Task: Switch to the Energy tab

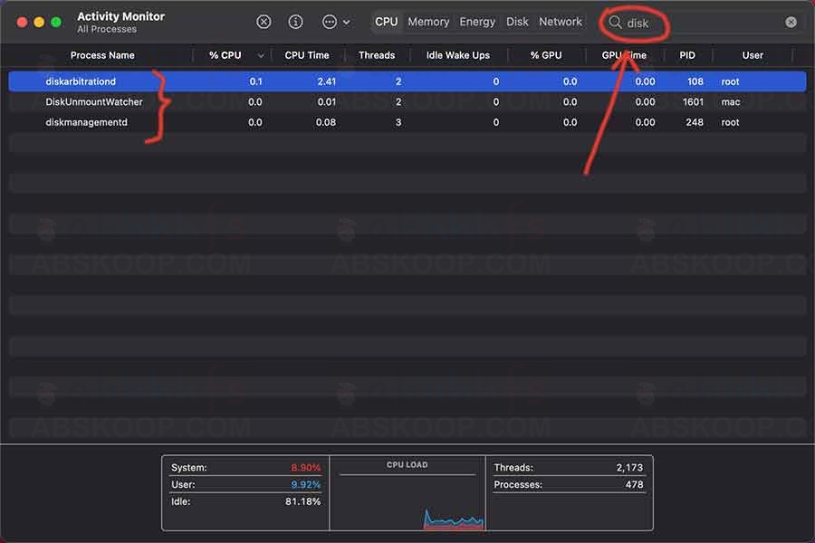Action: 477,22
